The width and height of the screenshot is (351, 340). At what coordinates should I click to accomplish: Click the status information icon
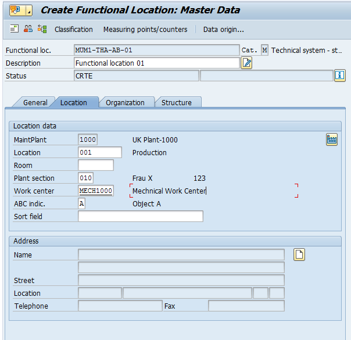(x=340, y=76)
